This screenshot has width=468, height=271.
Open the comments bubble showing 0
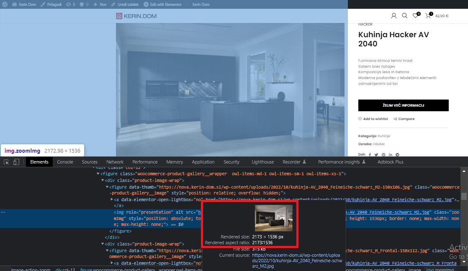[84, 5]
